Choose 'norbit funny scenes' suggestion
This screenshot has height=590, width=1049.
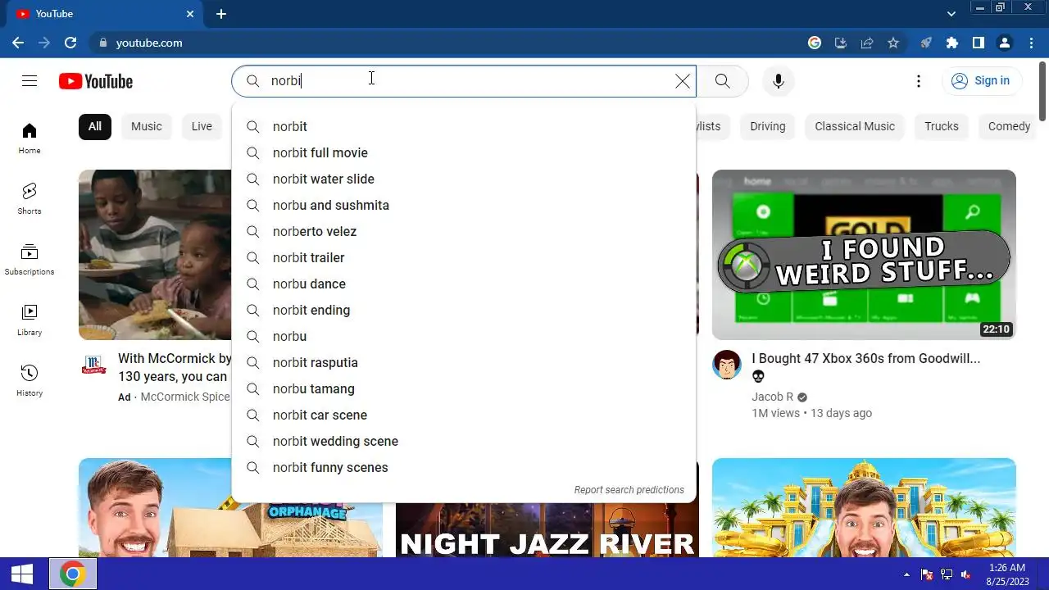pyautogui.click(x=464, y=467)
